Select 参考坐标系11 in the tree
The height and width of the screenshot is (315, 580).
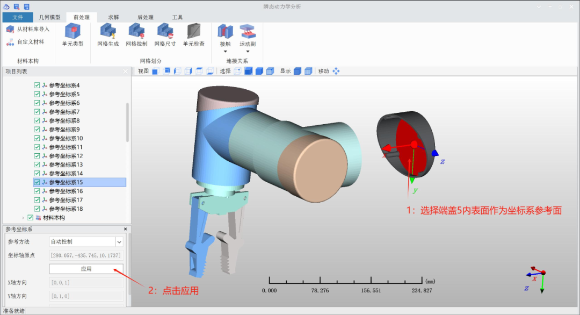pyautogui.click(x=66, y=147)
